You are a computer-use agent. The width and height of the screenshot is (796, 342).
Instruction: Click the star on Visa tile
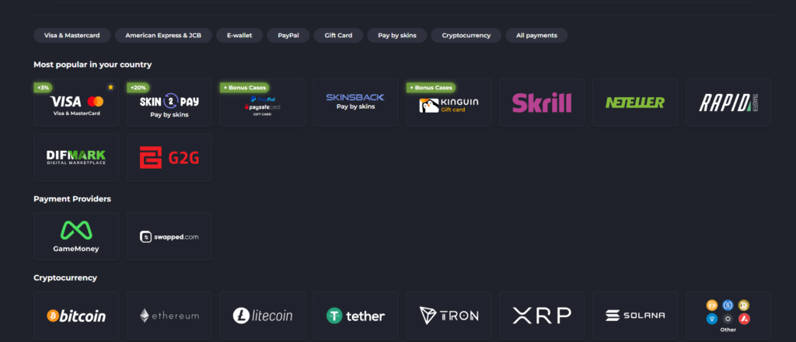tap(110, 87)
